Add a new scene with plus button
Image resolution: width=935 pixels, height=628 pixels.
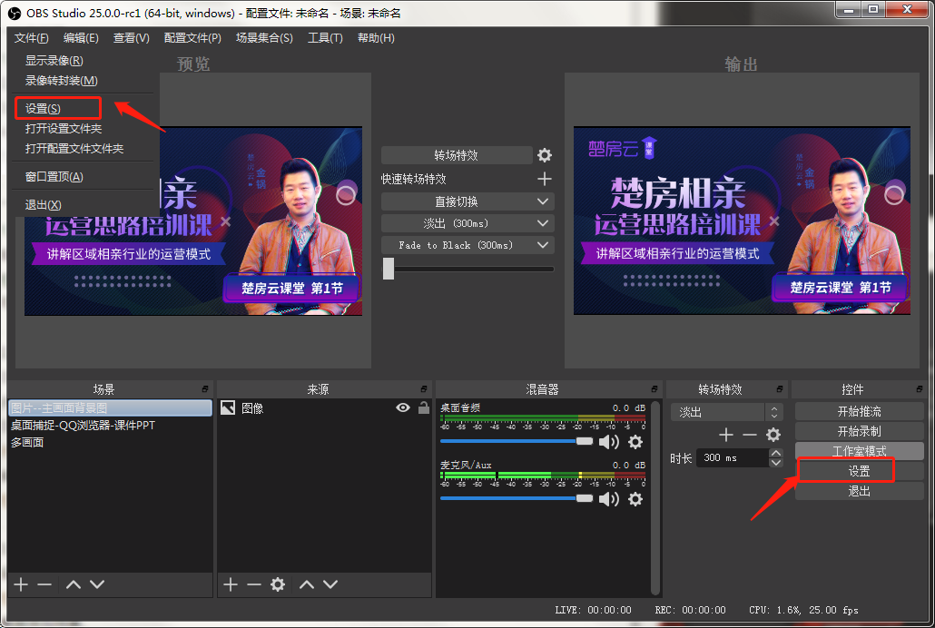pyautogui.click(x=22, y=584)
